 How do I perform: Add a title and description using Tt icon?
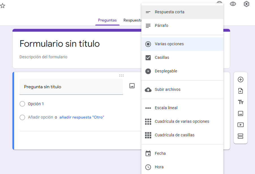click(240, 102)
